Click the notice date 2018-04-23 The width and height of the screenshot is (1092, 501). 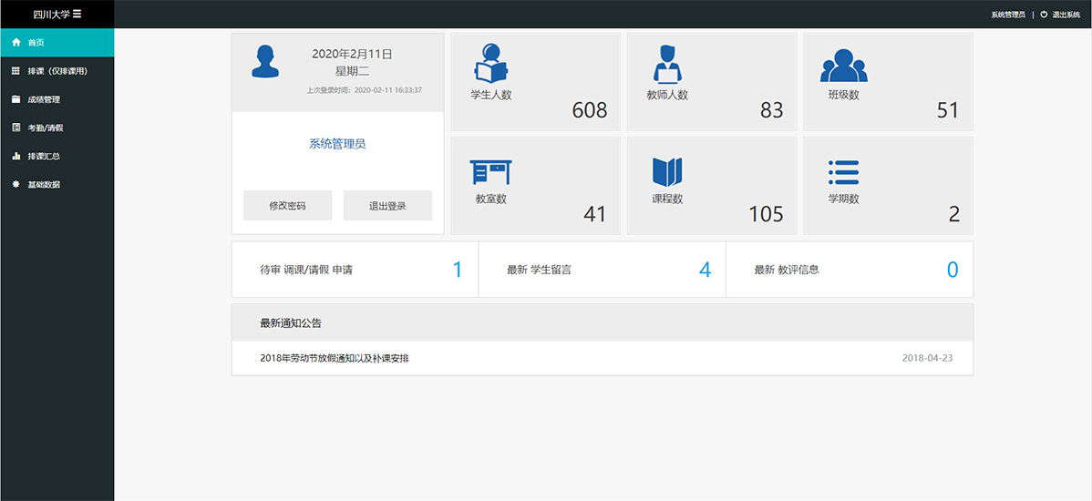point(927,358)
